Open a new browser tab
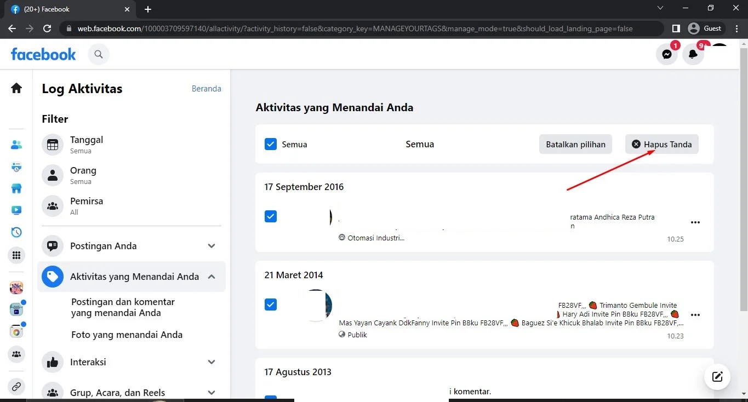This screenshot has width=748, height=402. (x=148, y=9)
